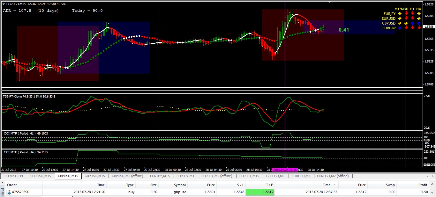This screenshot has height=197, width=436.
Task: Open the GBPUSD,M15 chart title dropdown triangle
Action: pos(4,4)
